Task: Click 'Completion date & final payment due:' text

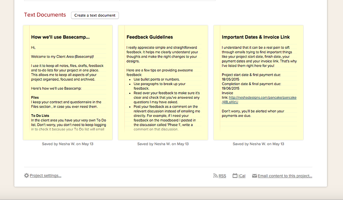Action: (x=251, y=84)
